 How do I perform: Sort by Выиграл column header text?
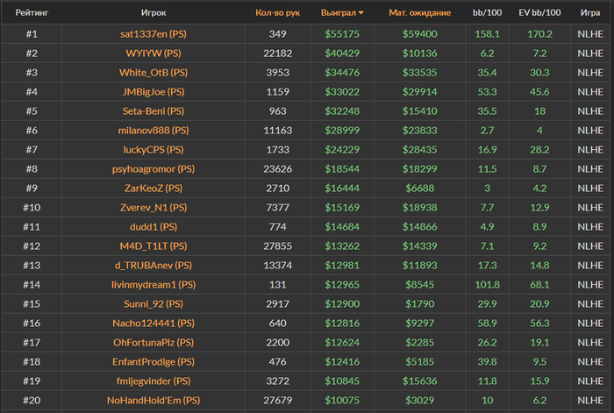pyautogui.click(x=339, y=13)
